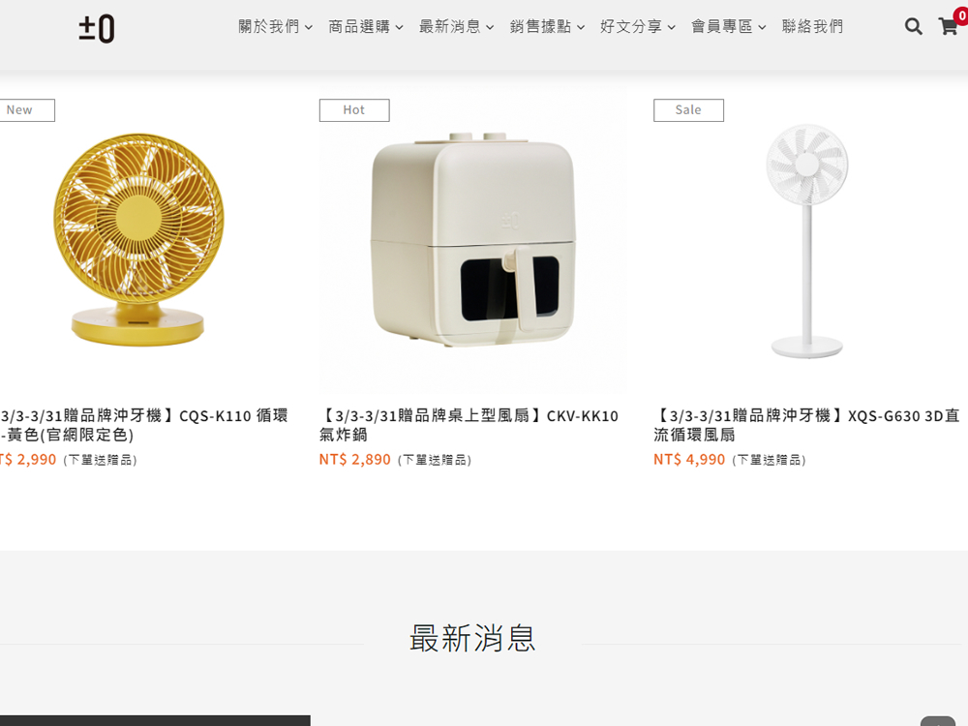Open the 銷售據點 menu item
968x726 pixels.
click(547, 26)
